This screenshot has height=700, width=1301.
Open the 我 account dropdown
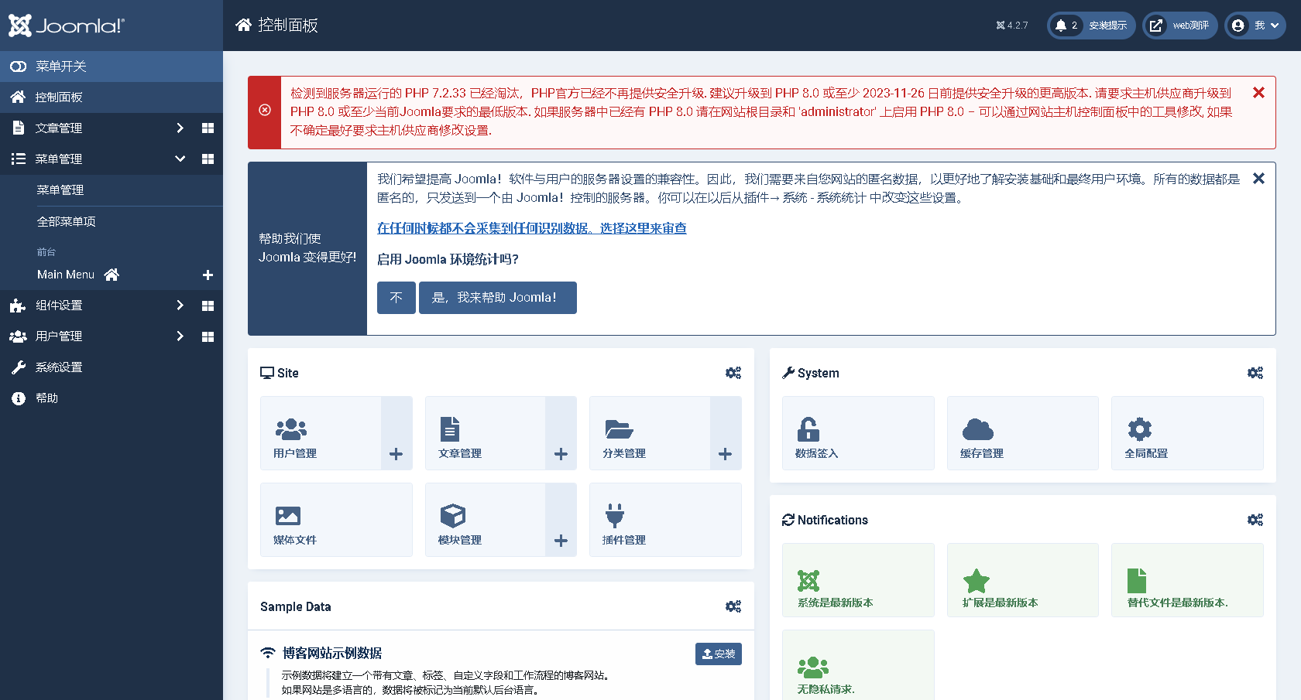tap(1255, 25)
